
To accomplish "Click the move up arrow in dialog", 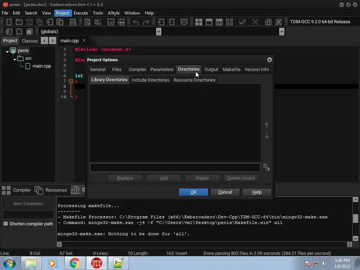I will point(266,125).
